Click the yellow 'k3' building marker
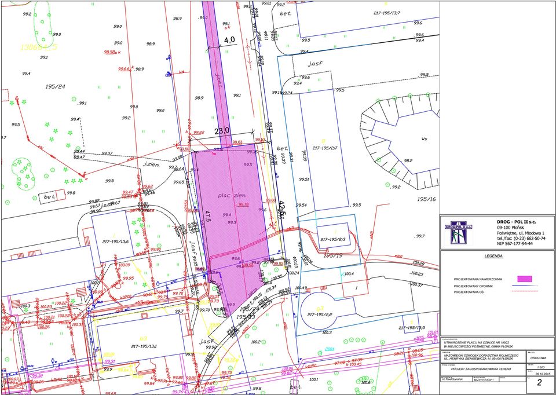The image size is (556, 395). point(143,339)
